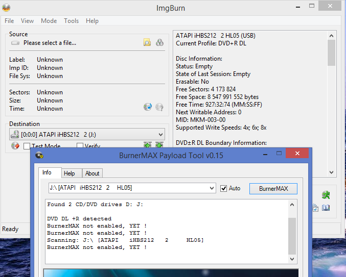346x277 pixels.
Task: Click 'Next Writable Address: 0' line
Action: click(209, 112)
